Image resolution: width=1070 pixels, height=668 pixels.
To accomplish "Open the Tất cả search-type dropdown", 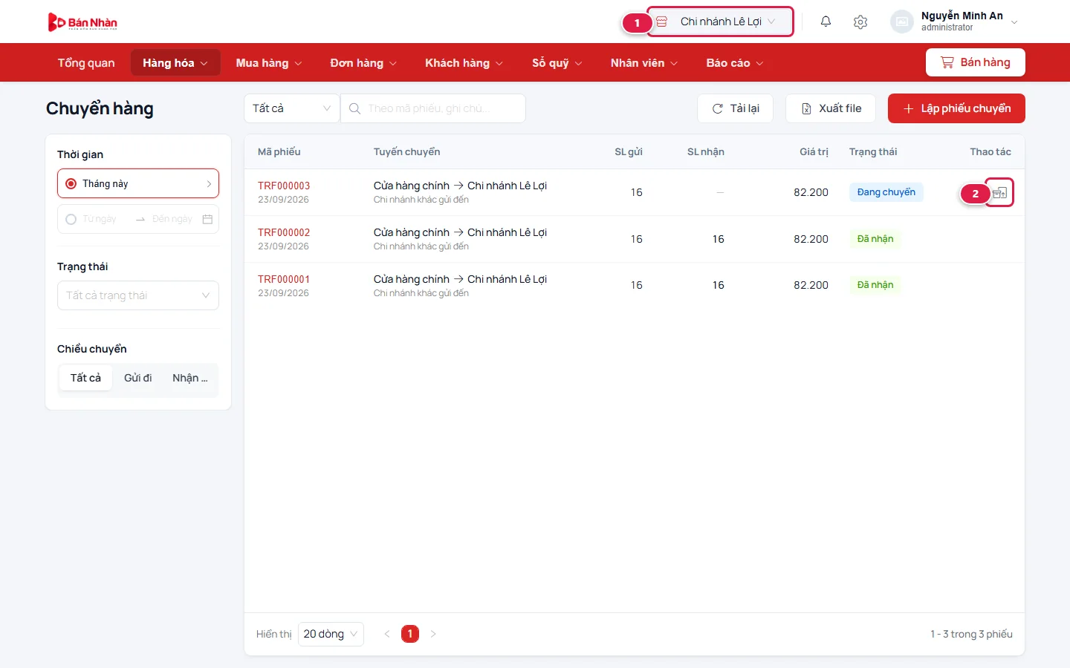I will pos(292,108).
